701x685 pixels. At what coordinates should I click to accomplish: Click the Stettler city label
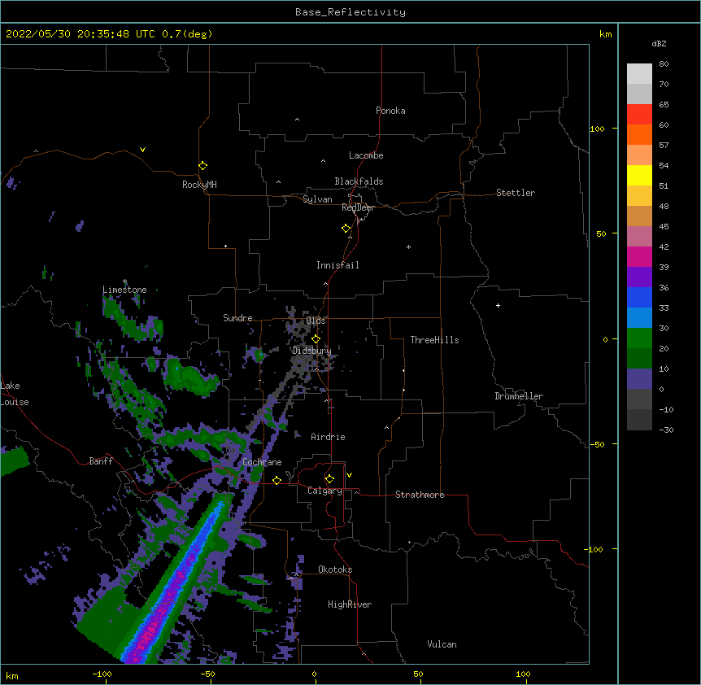click(x=515, y=193)
